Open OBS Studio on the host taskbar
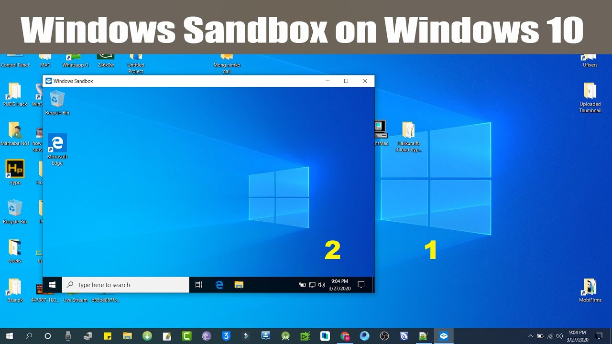Viewport: 612px width, 344px height. coord(384,336)
